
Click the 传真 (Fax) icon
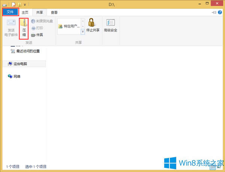(33, 35)
